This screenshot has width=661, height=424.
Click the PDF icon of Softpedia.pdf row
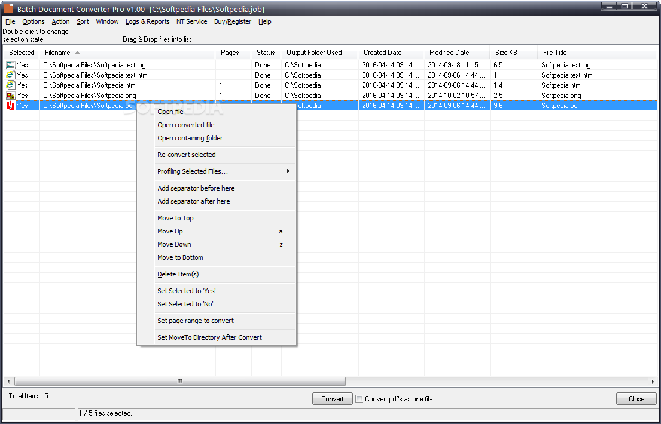coord(11,106)
